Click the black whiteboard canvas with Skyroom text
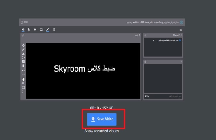This screenshot has height=140, width=216. point(83,71)
